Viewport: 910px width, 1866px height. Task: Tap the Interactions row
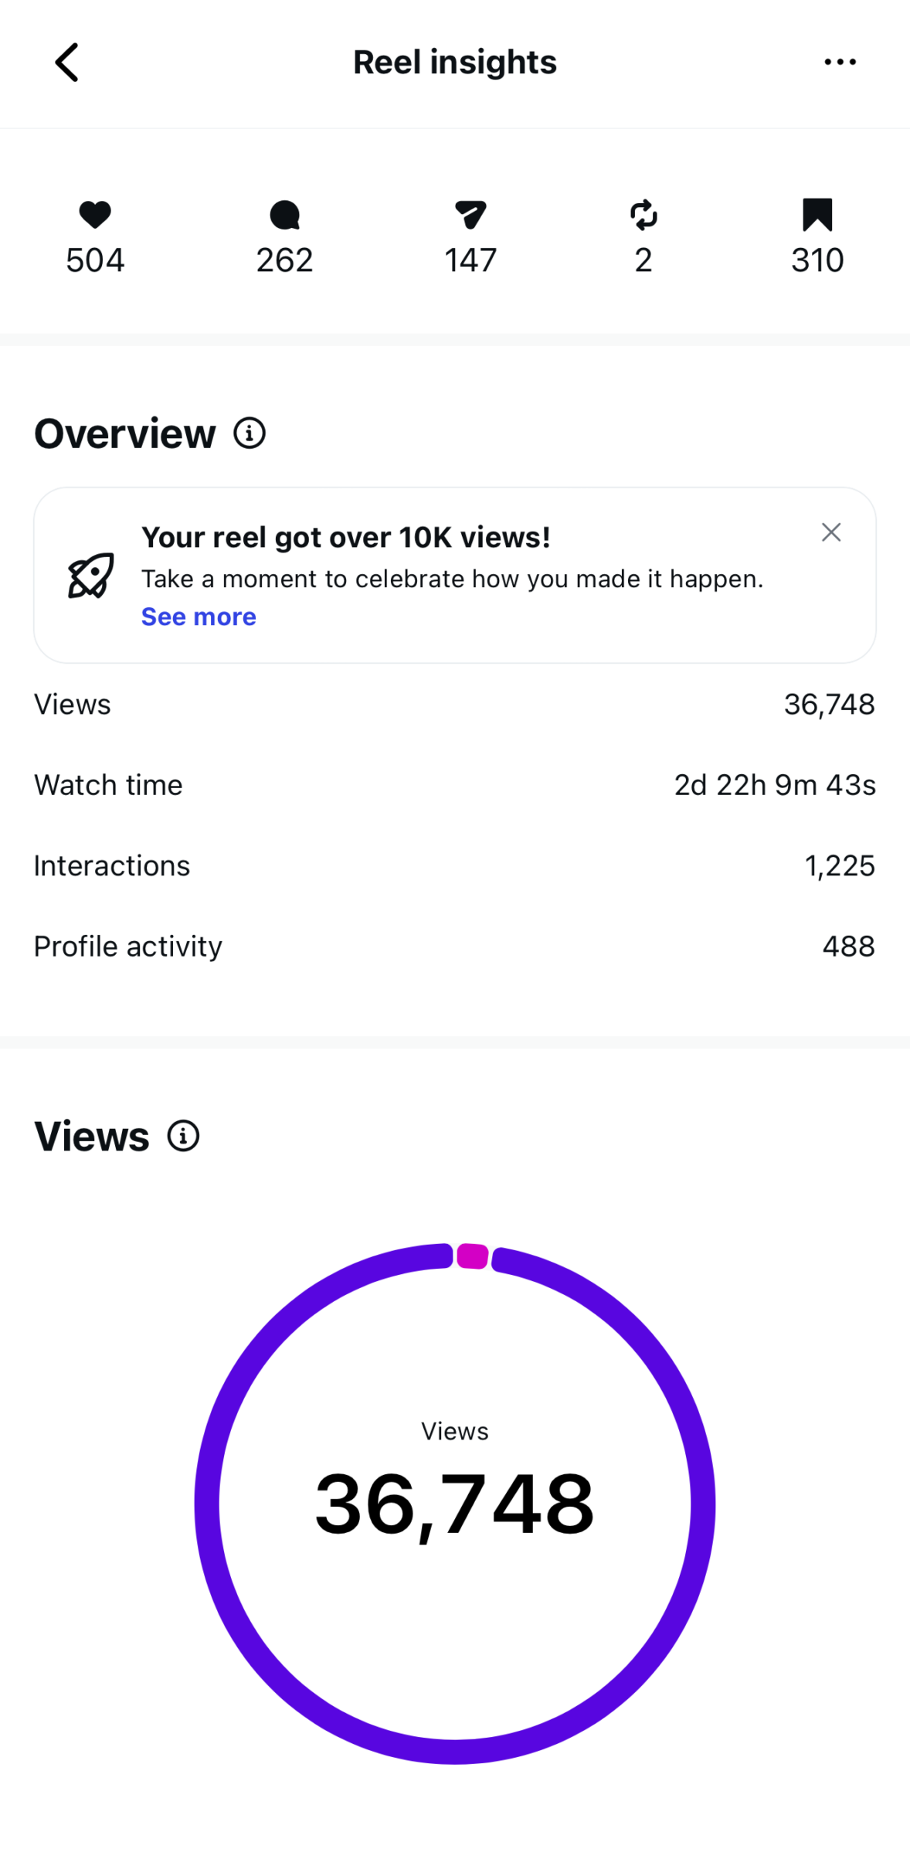point(454,866)
